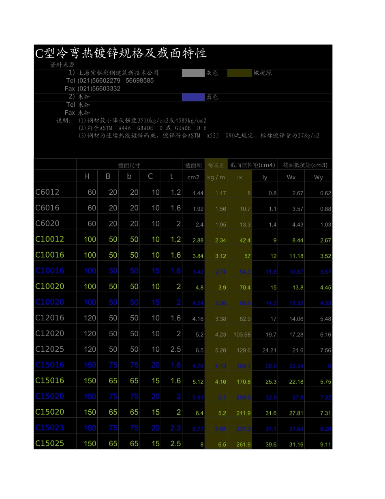385x499 pixels.
Task: Click the 'H' column header cell
Action: [87, 176]
